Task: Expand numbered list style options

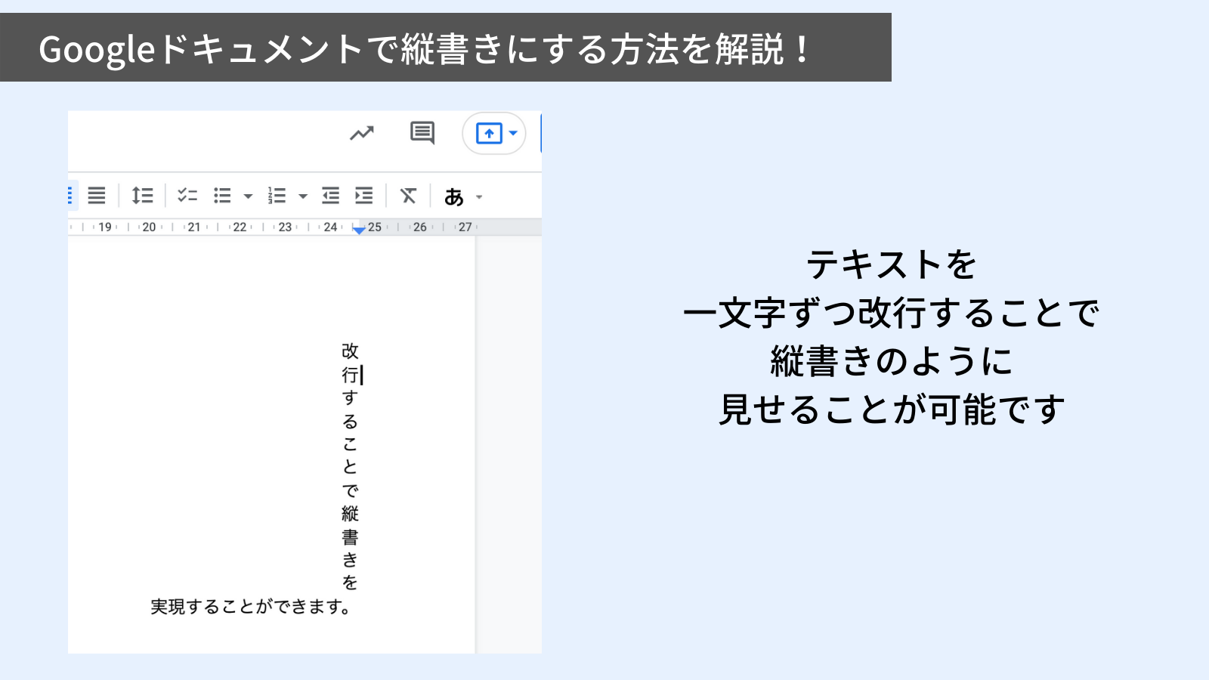Action: 303,196
